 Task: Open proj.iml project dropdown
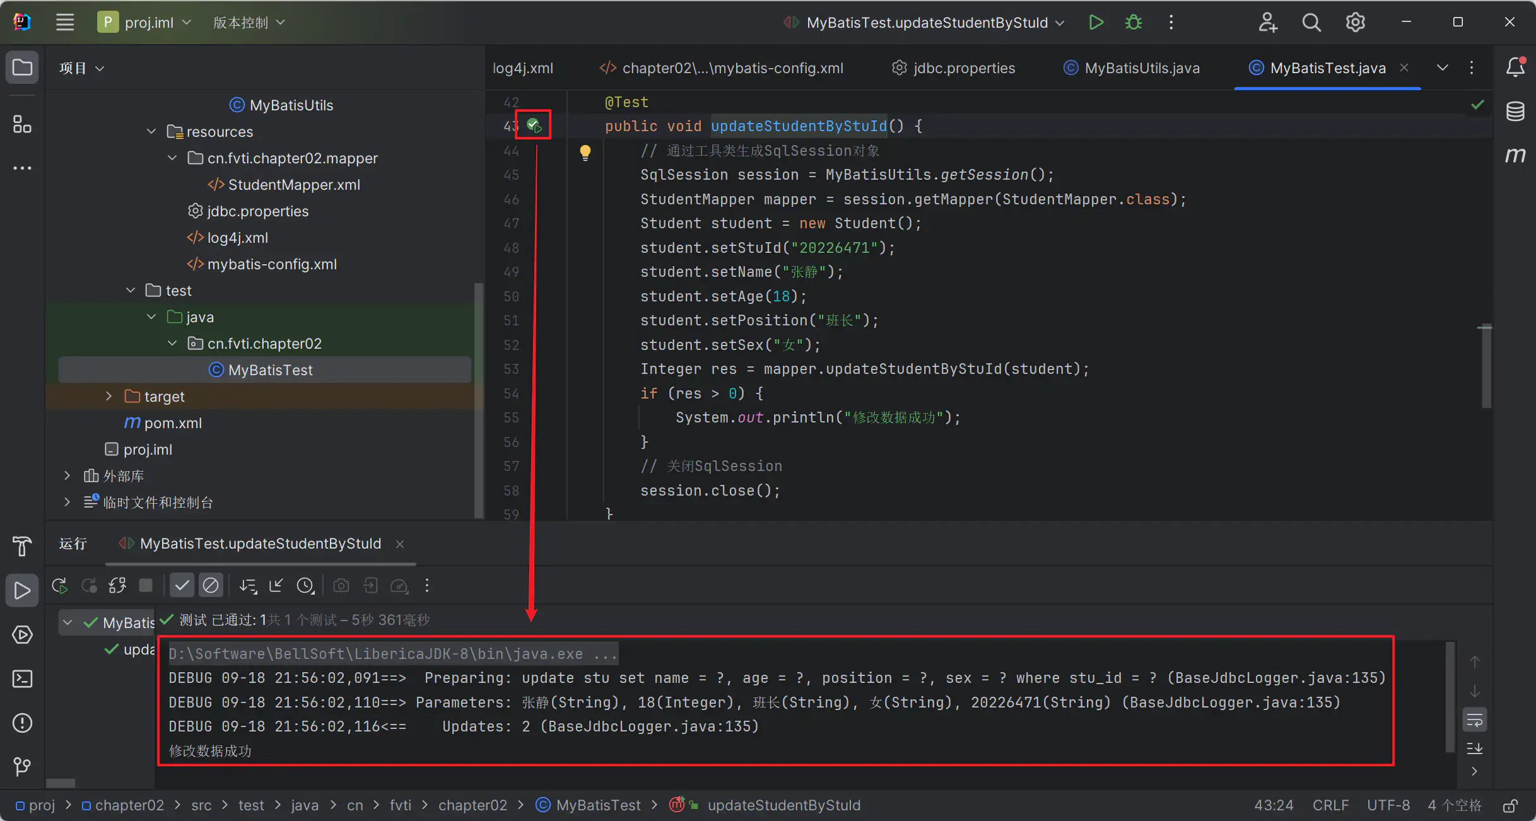click(x=144, y=23)
